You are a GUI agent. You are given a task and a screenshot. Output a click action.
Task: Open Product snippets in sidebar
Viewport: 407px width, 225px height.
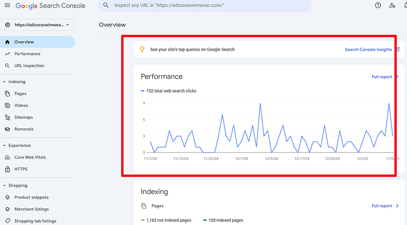tap(32, 198)
